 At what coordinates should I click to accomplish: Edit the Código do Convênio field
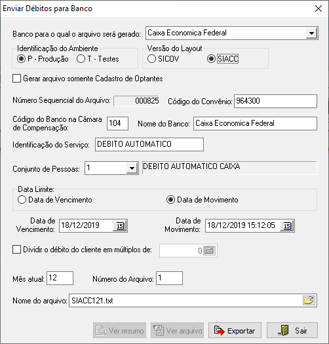[275, 101]
